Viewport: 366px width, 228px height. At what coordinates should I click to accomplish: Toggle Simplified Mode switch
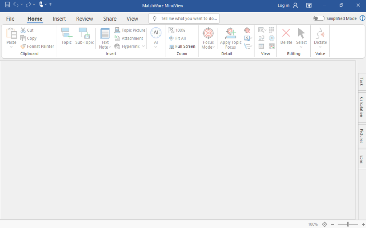point(319,19)
